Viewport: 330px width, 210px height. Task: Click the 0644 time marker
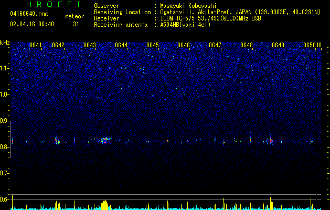[x=121, y=45]
